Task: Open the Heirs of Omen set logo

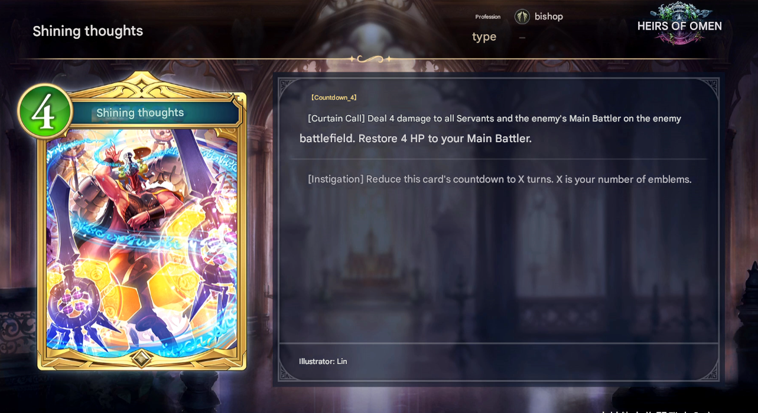Action: tap(680, 24)
